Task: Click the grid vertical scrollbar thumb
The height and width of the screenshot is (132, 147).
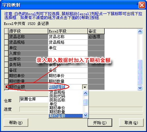Action: (140, 72)
